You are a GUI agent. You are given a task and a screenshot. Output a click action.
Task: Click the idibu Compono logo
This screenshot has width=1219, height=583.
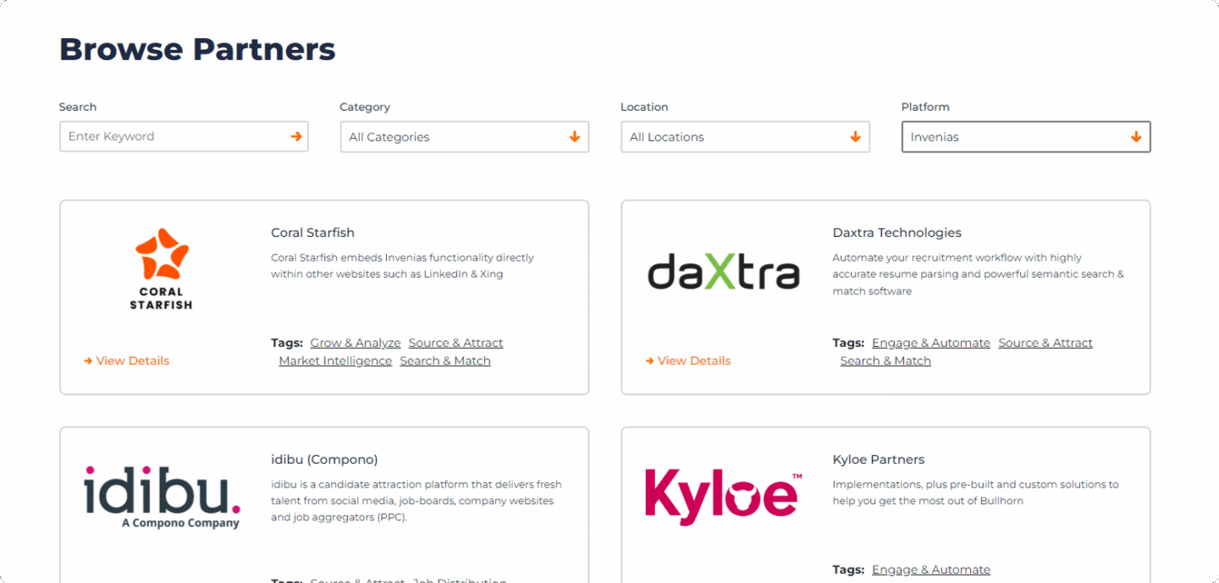162,496
